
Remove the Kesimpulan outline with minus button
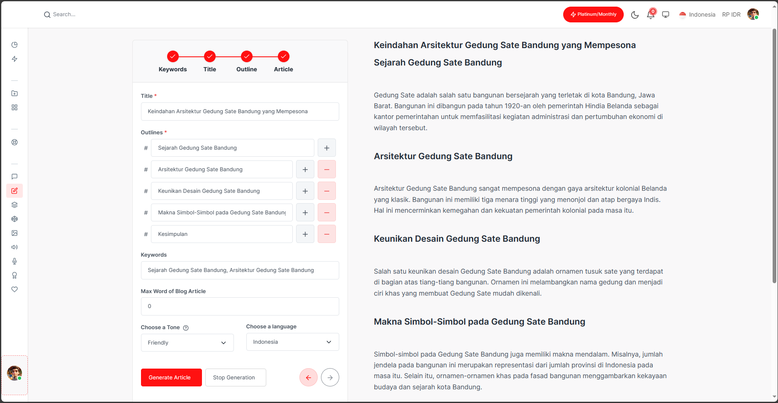tap(326, 234)
